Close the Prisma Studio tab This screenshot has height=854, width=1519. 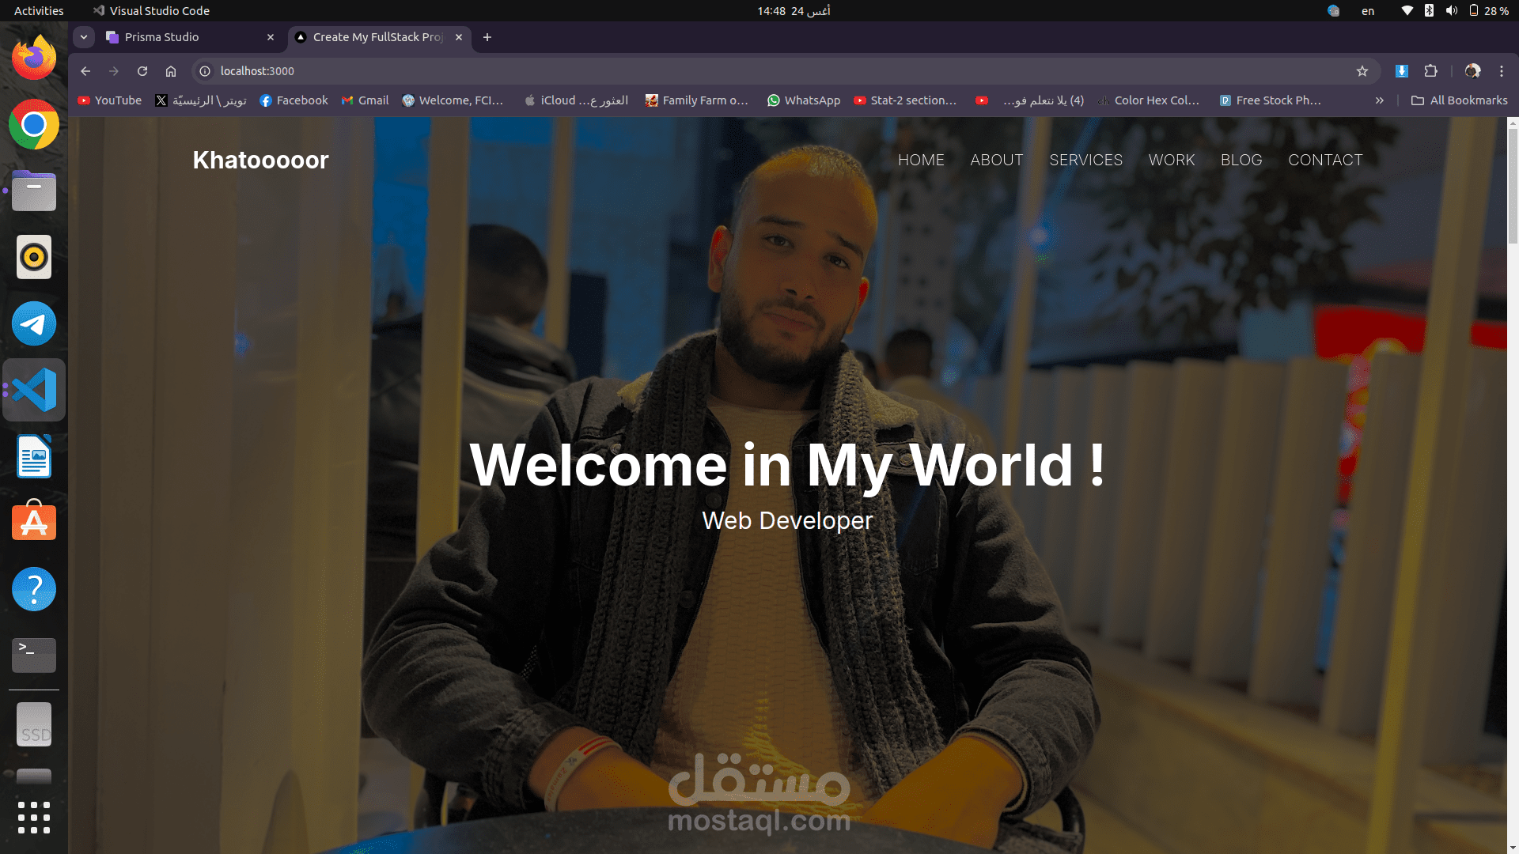coord(271,37)
